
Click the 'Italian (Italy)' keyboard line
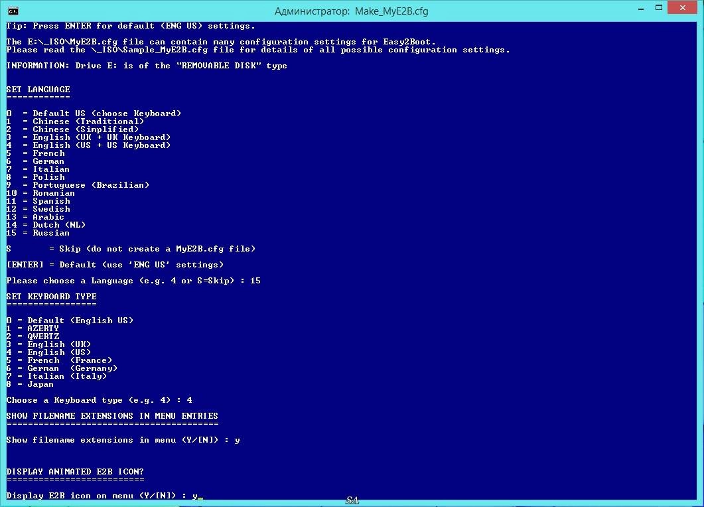tap(56, 376)
